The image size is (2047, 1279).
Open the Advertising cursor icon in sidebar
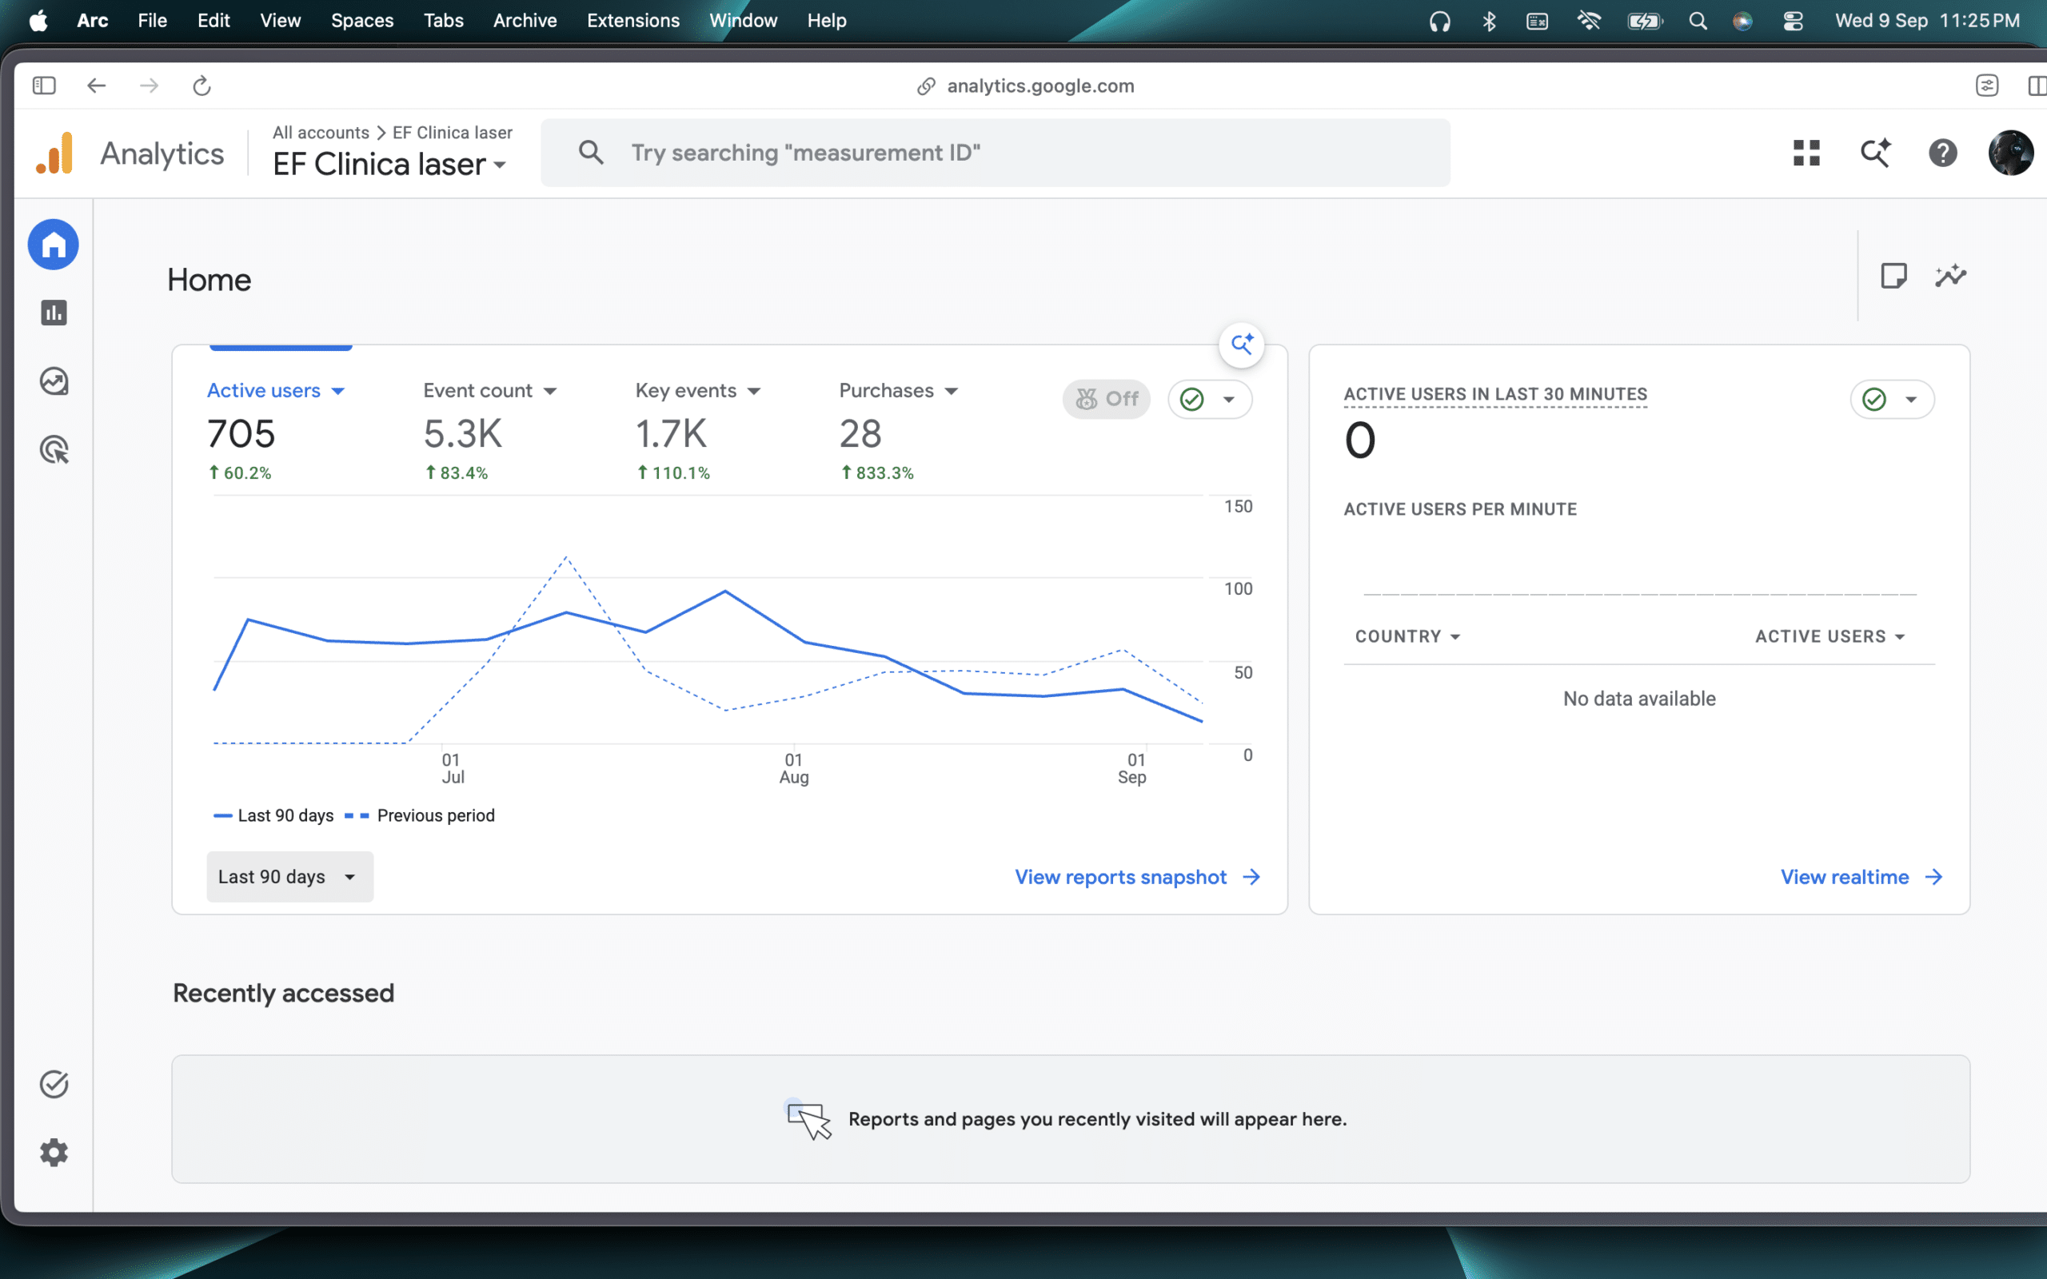tap(54, 450)
